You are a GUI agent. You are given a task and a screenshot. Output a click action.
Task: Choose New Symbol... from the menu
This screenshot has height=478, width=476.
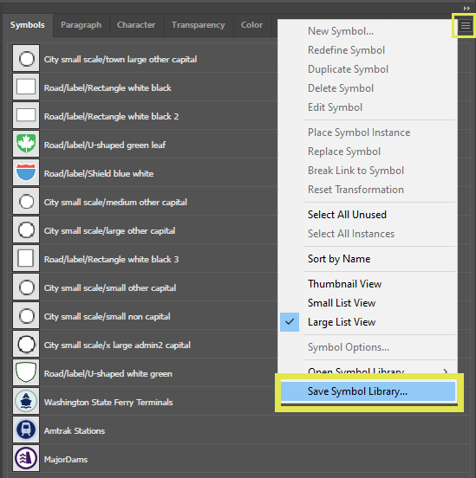(x=368, y=31)
